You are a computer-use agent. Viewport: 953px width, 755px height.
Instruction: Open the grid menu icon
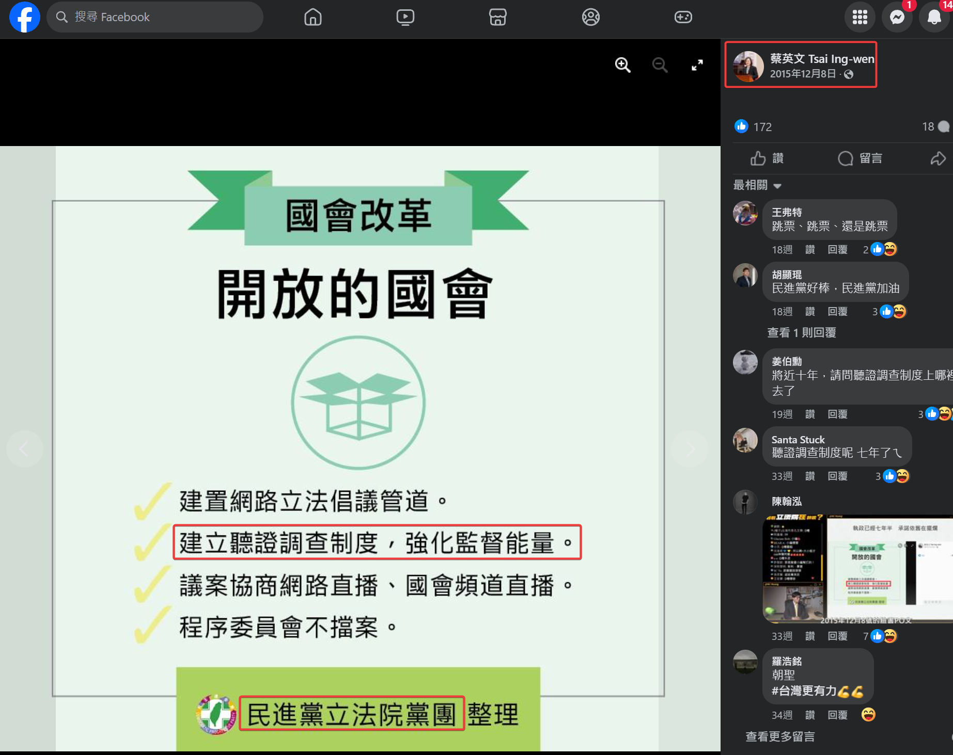[x=860, y=17]
